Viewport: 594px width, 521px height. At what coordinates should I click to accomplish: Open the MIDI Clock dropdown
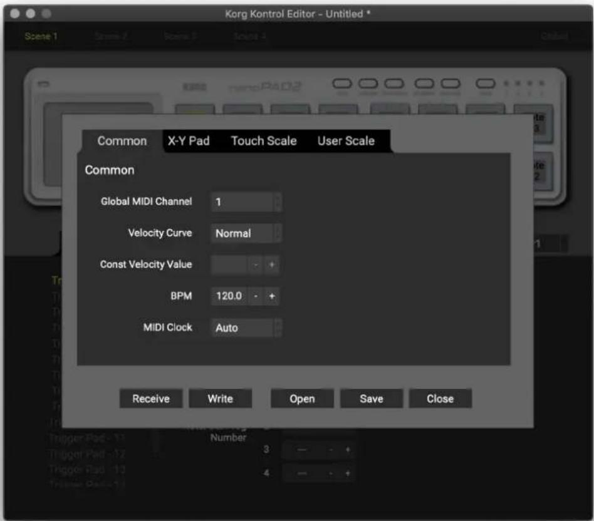click(x=246, y=328)
